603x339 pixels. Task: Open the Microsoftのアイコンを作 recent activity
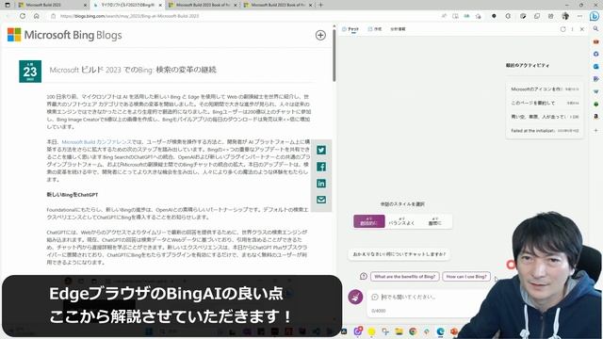coord(545,89)
